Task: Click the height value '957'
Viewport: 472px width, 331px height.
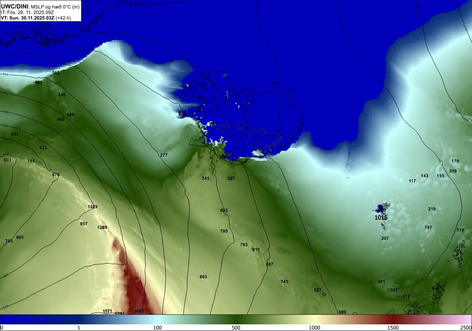Action: 84,224
